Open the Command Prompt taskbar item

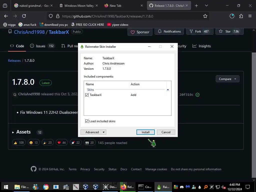(145, 187)
